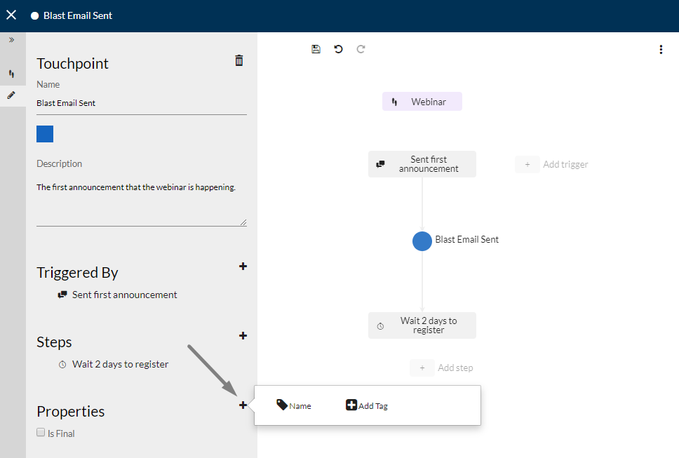Click the tag icon beside Name in popup
Viewport: 679px width, 458px height.
282,405
